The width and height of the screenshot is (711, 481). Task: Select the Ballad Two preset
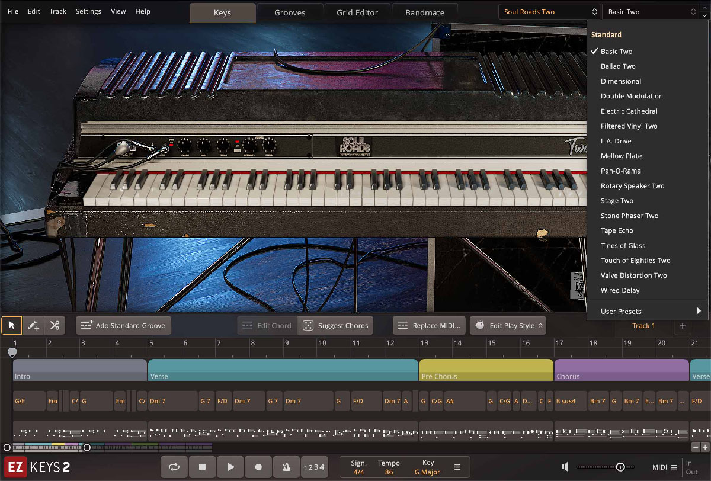pyautogui.click(x=648, y=66)
